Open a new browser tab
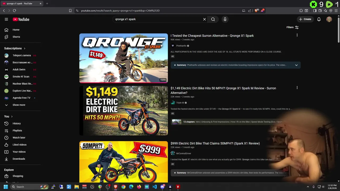This screenshot has height=191, width=340. click(47, 3)
